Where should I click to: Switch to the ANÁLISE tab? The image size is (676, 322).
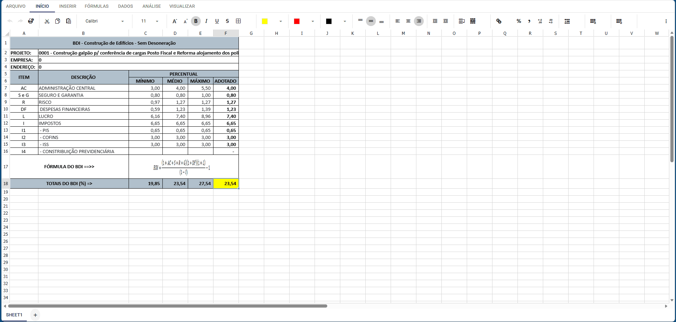[x=151, y=6]
